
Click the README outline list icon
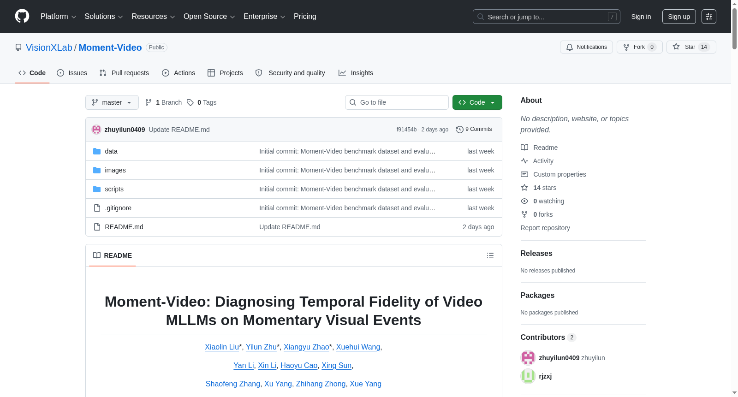pyautogui.click(x=490, y=255)
